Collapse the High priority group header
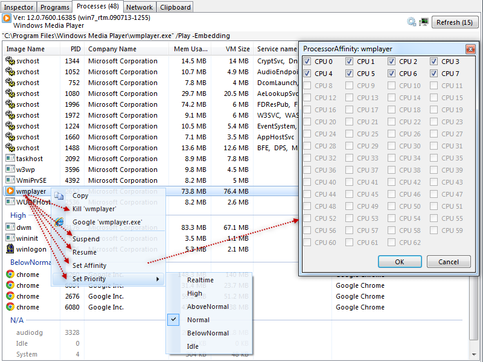 pyautogui.click(x=18, y=215)
